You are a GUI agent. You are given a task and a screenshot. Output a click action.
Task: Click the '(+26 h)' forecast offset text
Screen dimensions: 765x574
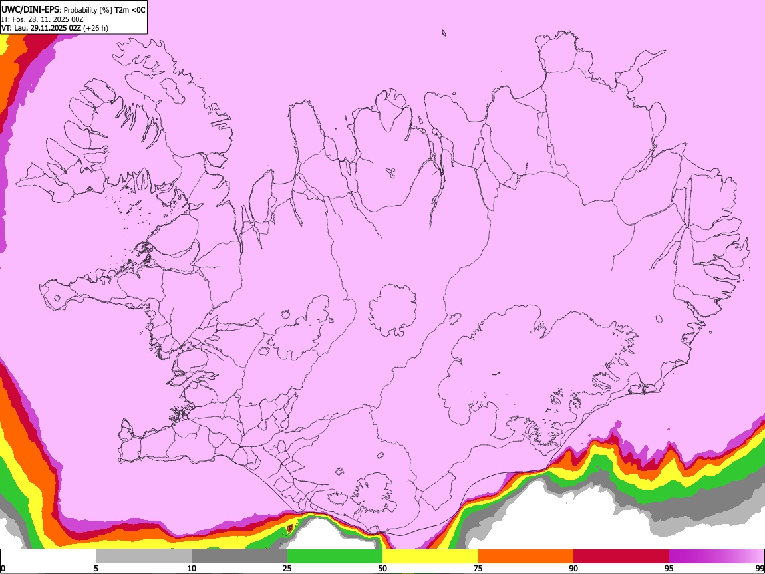96,28
